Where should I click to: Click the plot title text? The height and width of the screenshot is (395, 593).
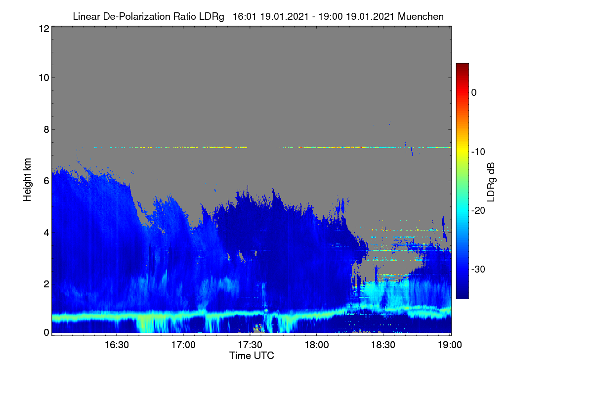258,16
